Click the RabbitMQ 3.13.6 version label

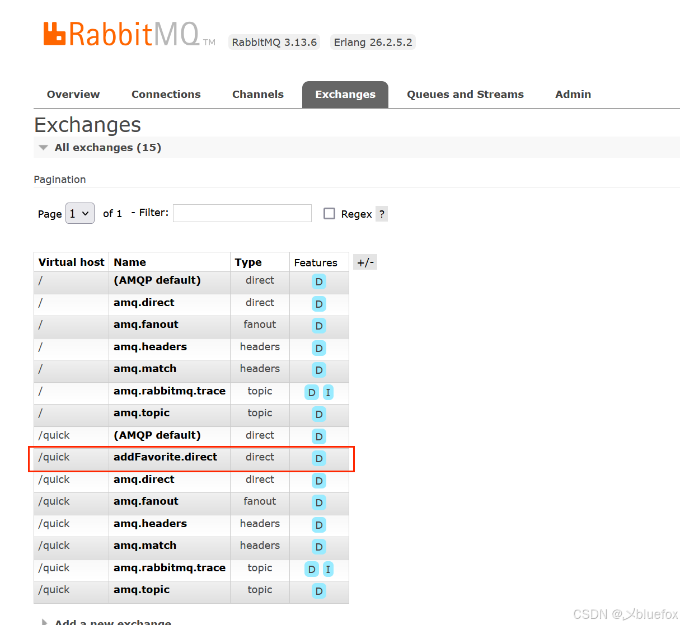click(274, 42)
